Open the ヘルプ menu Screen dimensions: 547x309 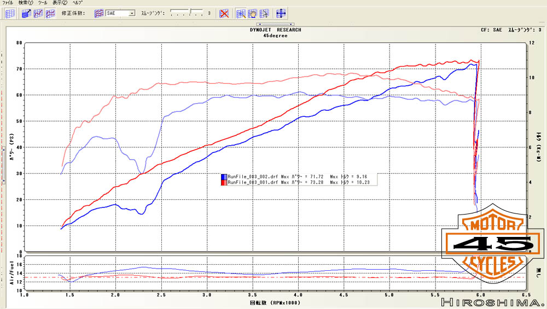78,3
